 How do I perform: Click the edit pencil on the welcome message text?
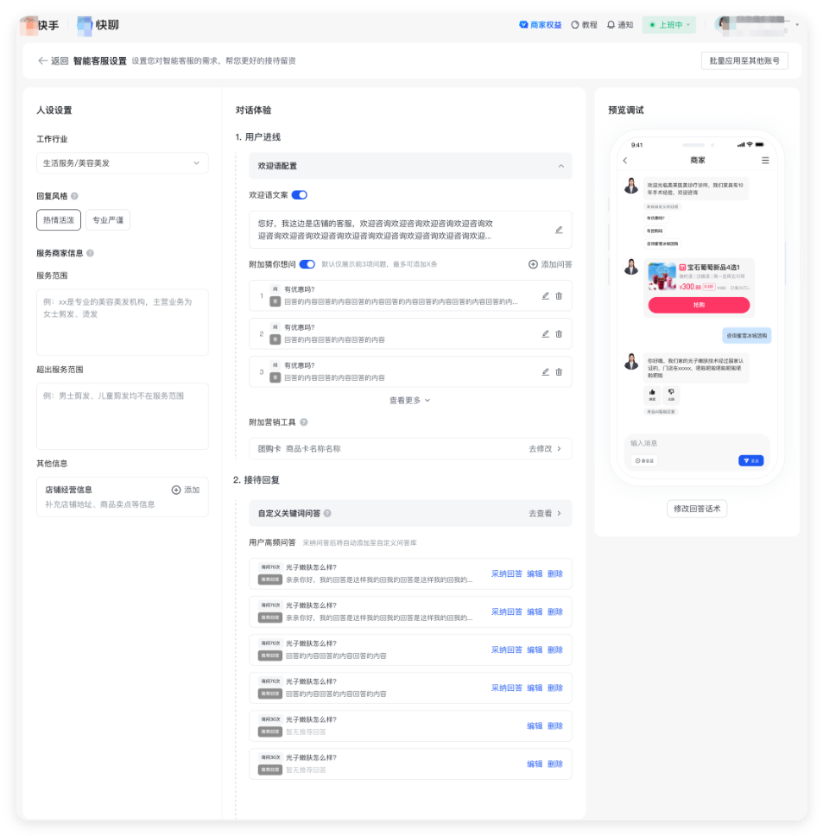[560, 230]
